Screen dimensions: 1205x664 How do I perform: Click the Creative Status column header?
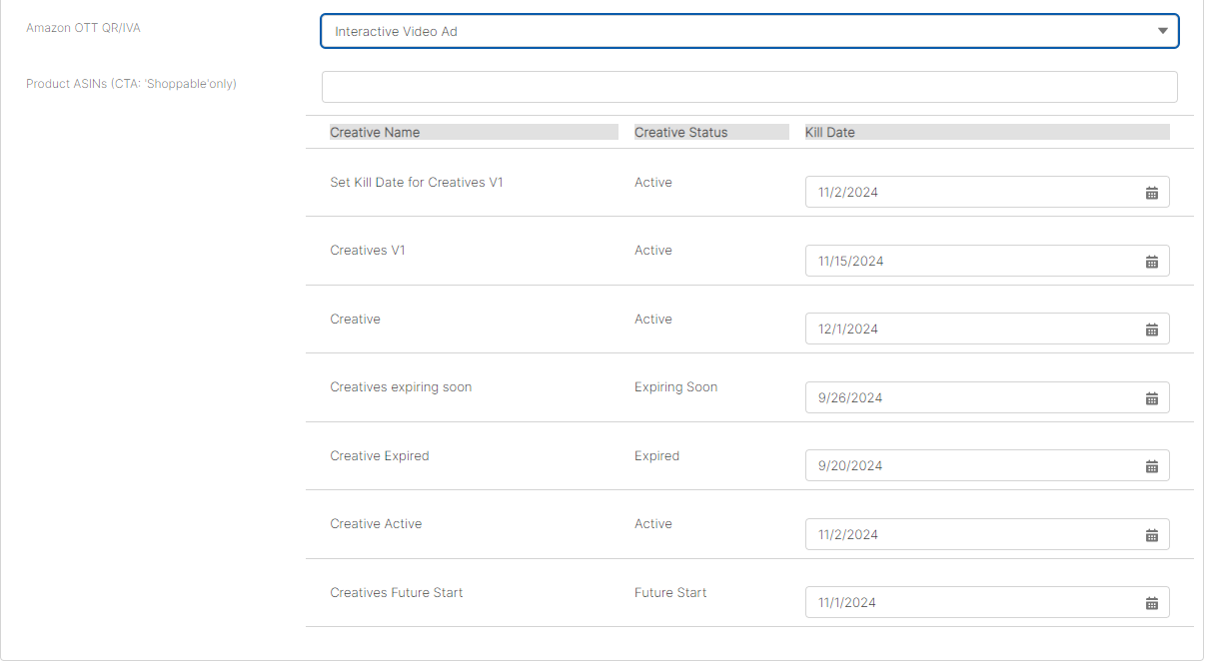pos(680,133)
